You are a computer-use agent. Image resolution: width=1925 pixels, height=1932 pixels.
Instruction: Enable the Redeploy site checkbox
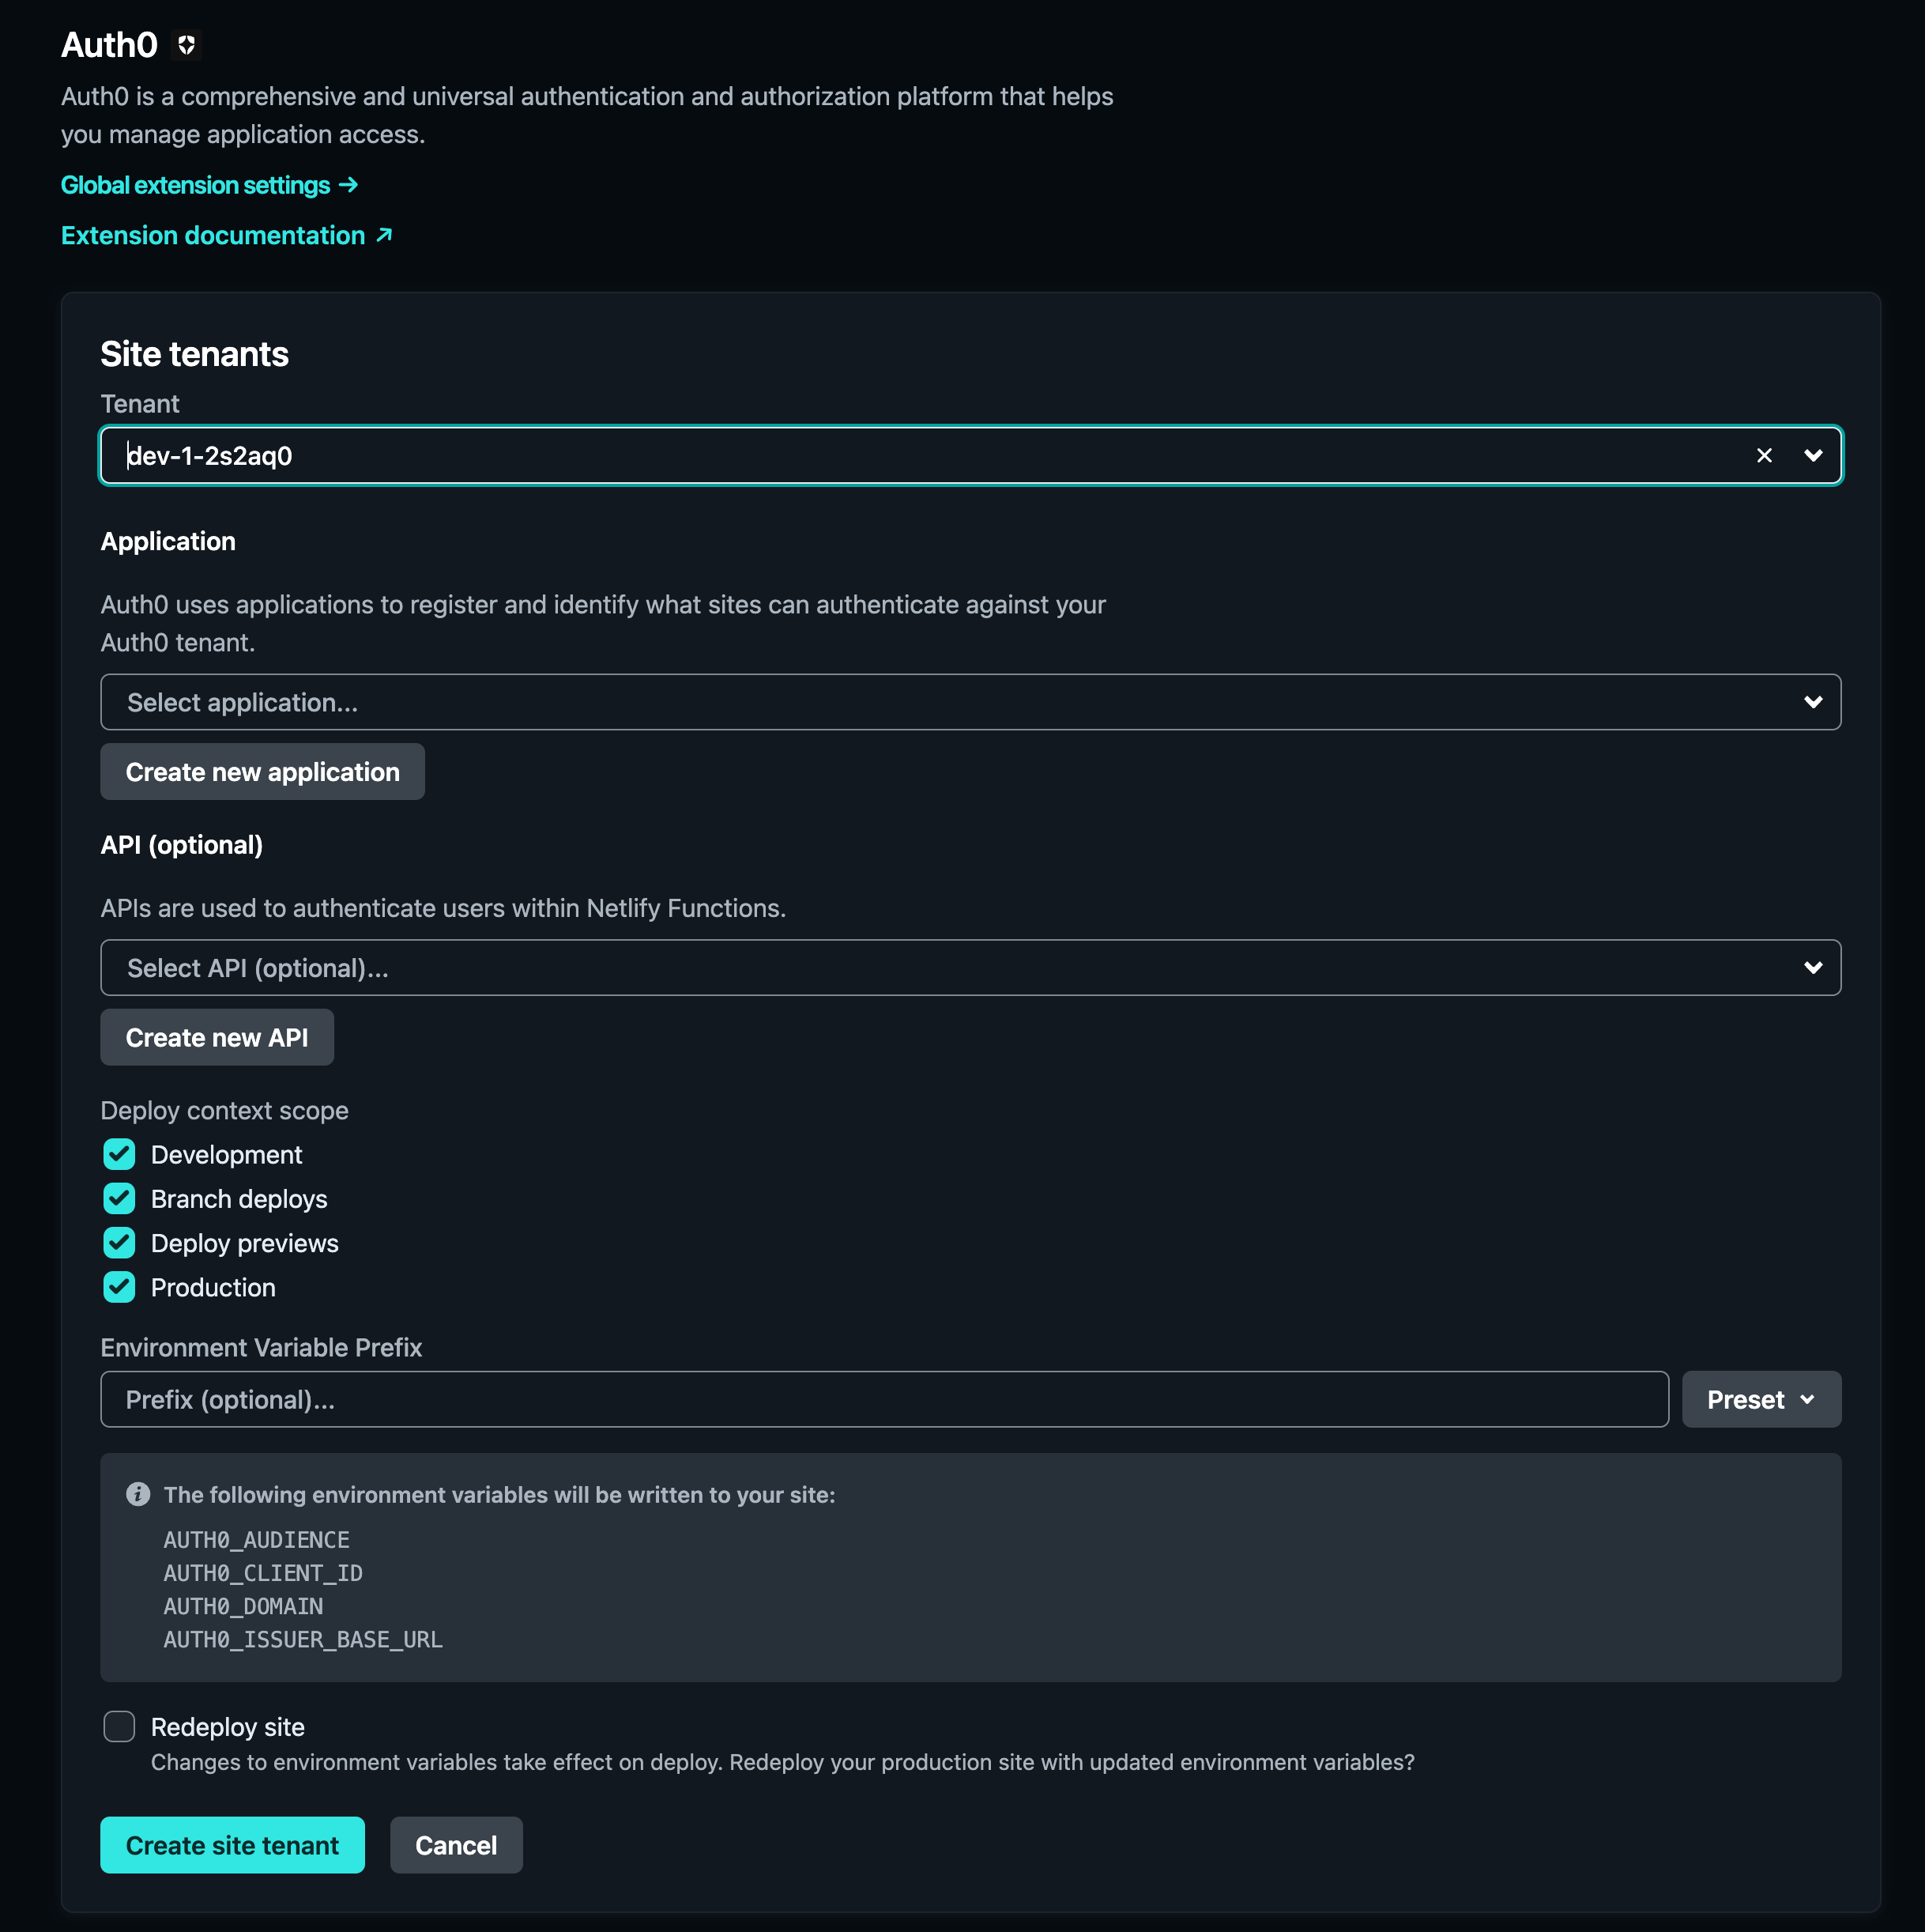(119, 1726)
